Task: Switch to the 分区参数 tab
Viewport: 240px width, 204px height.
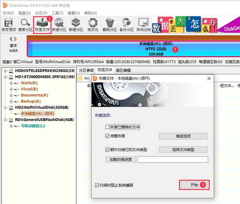Action: click(x=86, y=71)
